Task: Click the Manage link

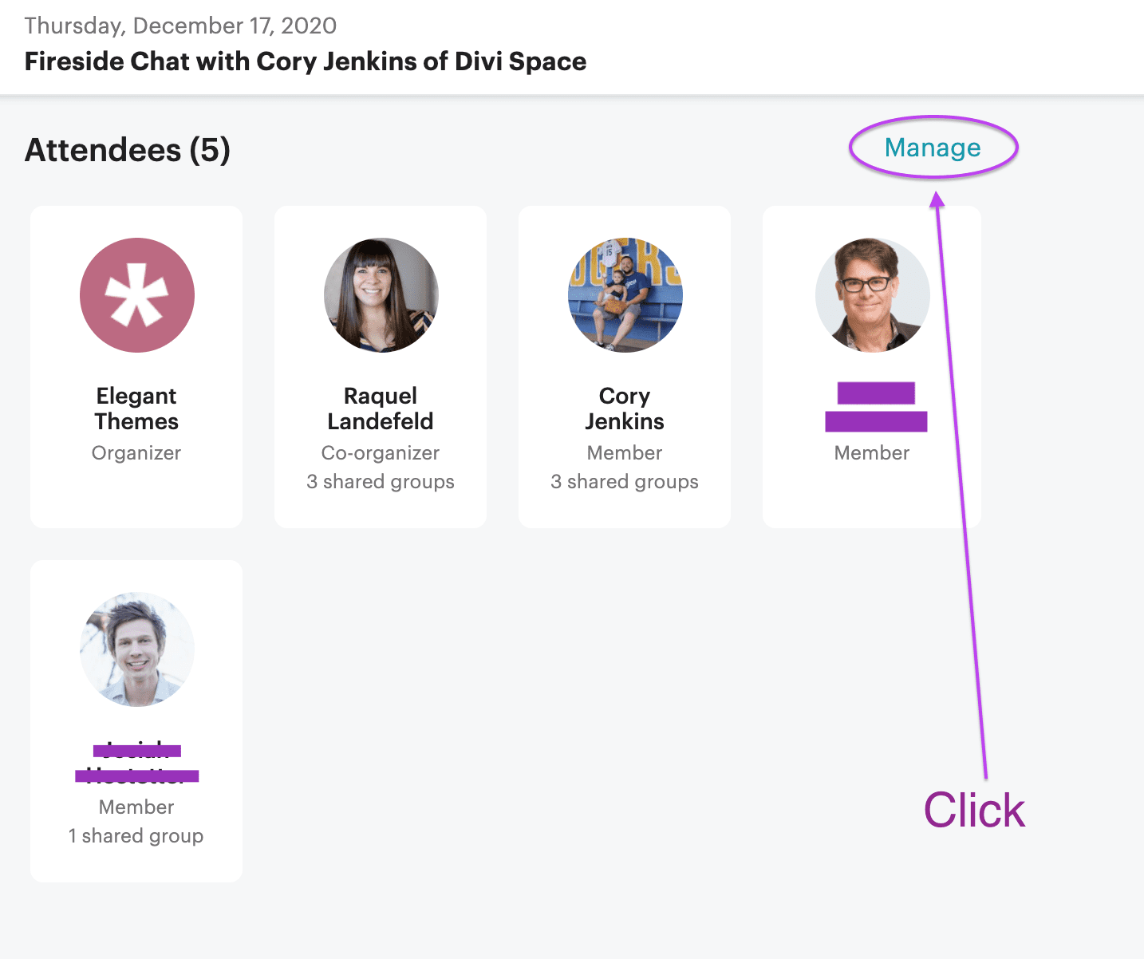Action: click(x=933, y=148)
